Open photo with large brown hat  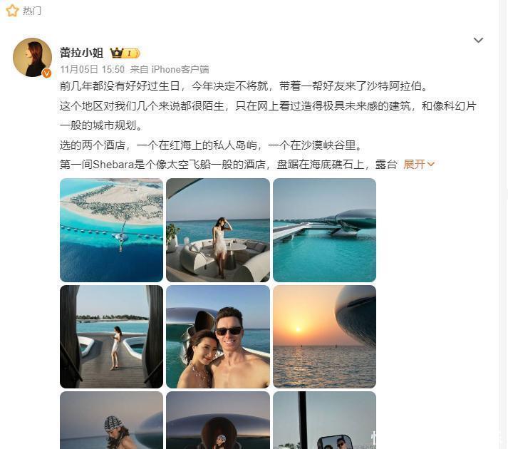(x=218, y=420)
